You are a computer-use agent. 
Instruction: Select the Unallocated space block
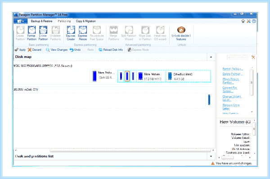pos(188,76)
